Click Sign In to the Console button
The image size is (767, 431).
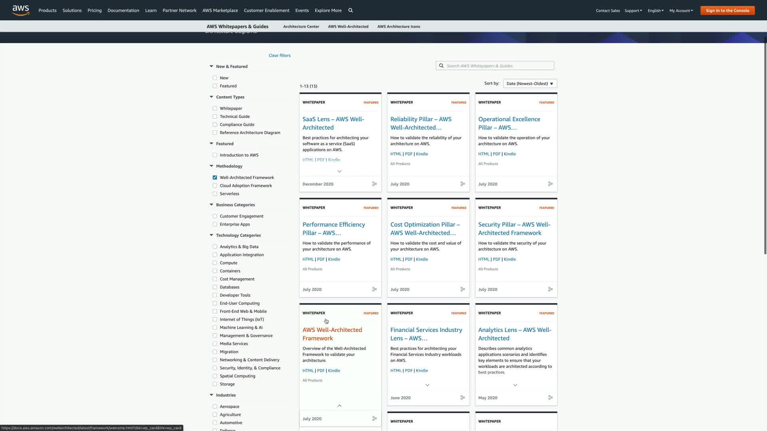[x=727, y=10]
